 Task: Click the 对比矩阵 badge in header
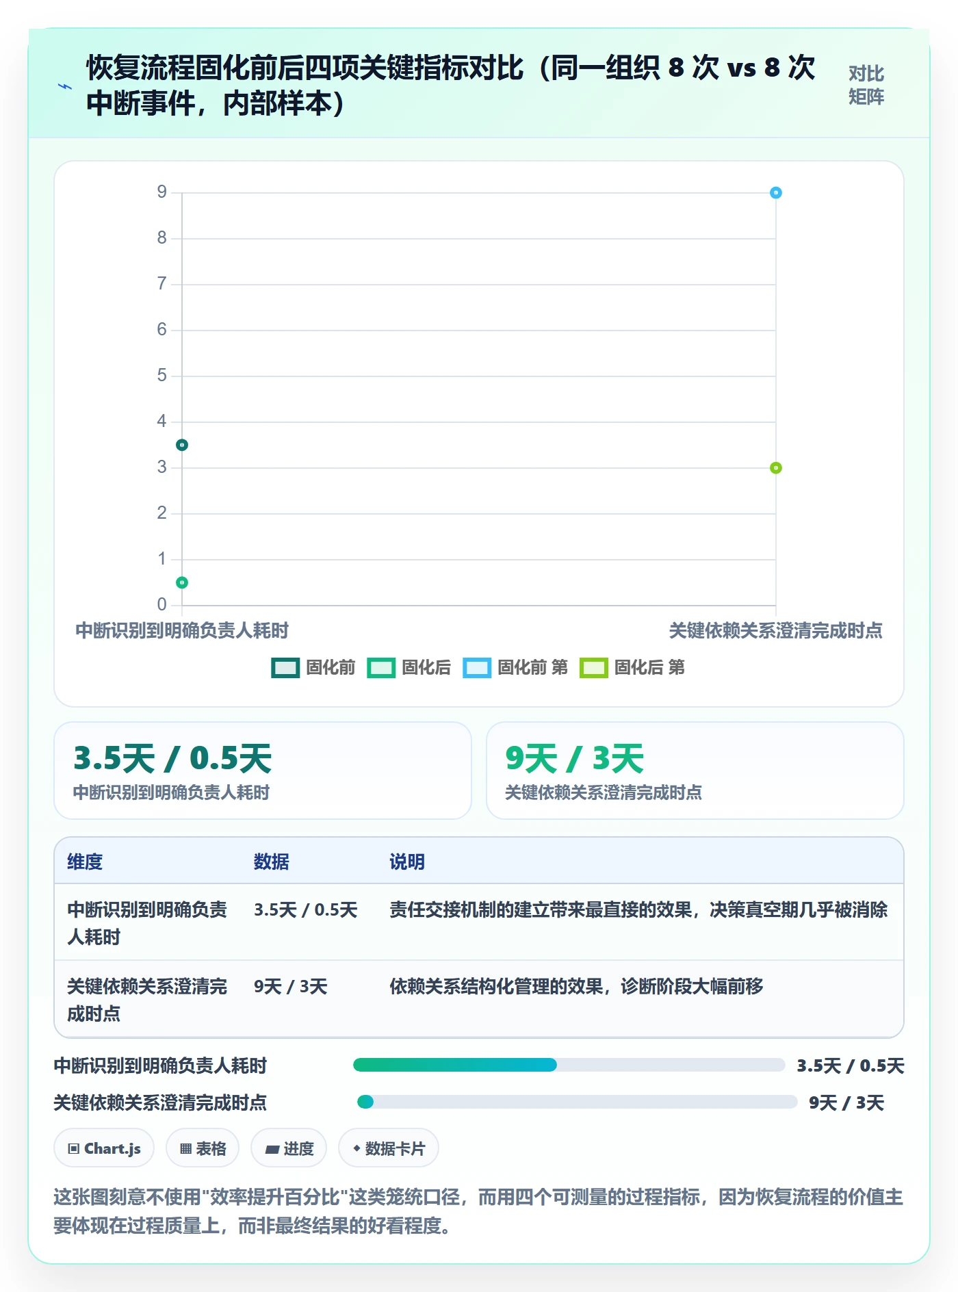pos(866,86)
